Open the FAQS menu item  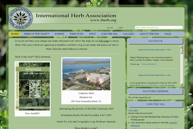click(168, 34)
